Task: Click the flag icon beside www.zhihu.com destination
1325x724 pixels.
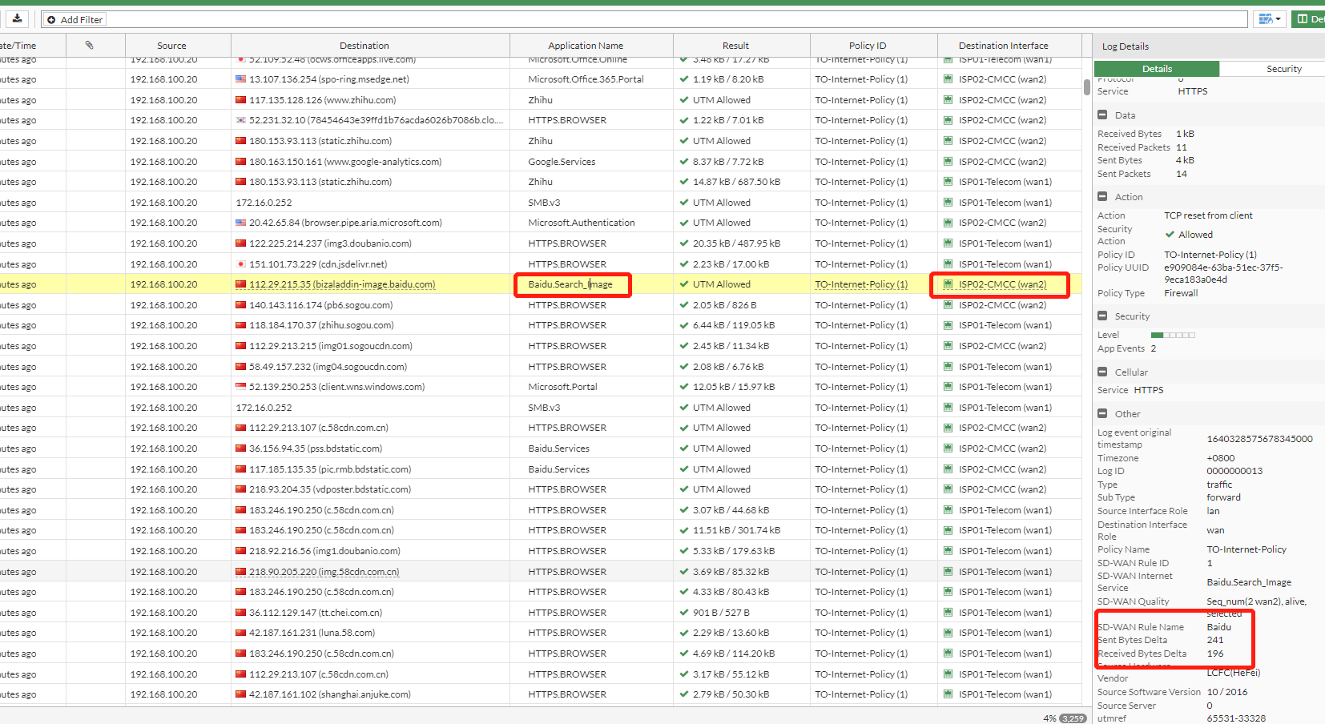Action: [240, 99]
